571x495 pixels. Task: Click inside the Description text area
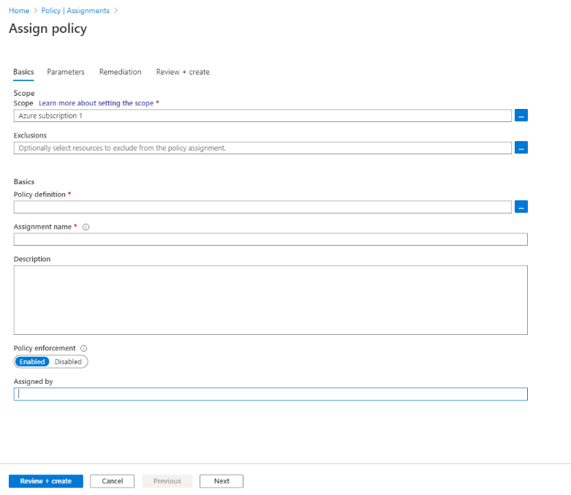[x=271, y=300]
